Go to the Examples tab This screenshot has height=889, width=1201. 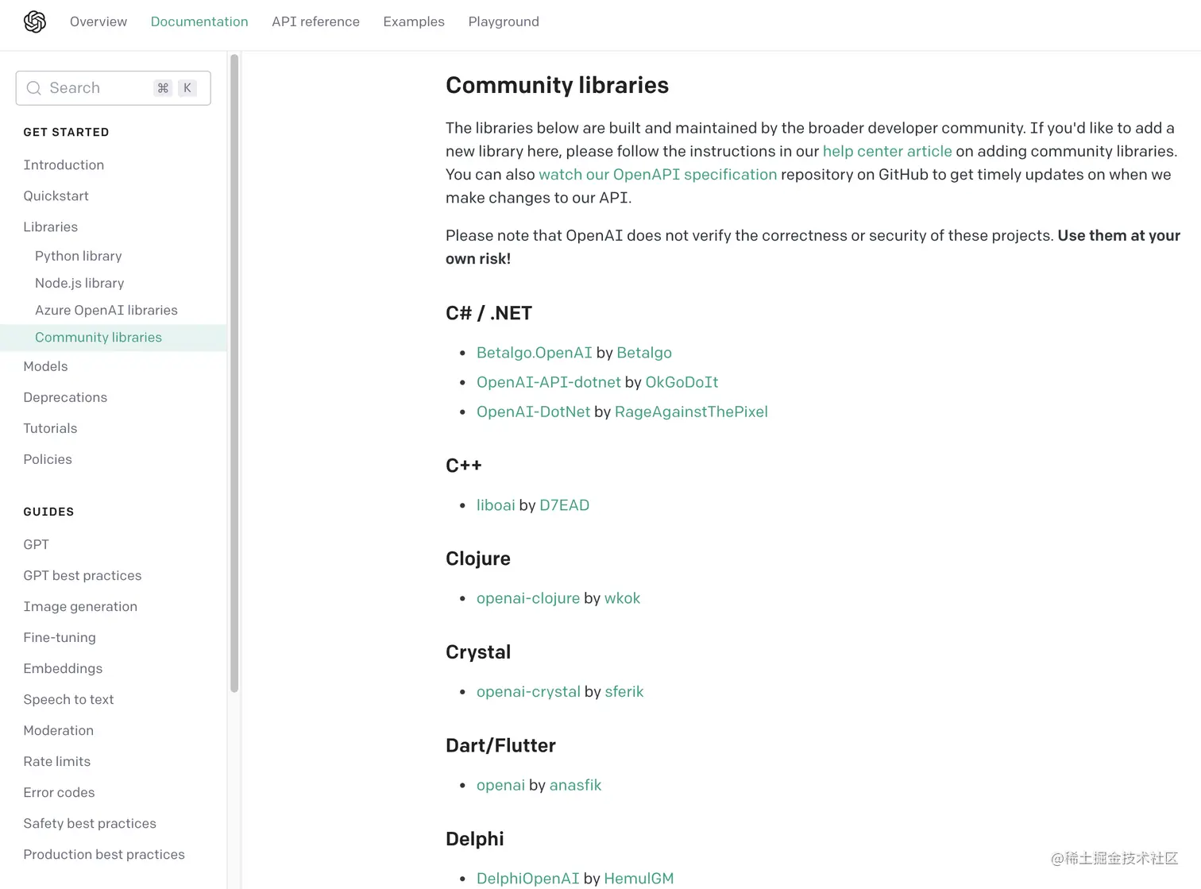tap(414, 21)
